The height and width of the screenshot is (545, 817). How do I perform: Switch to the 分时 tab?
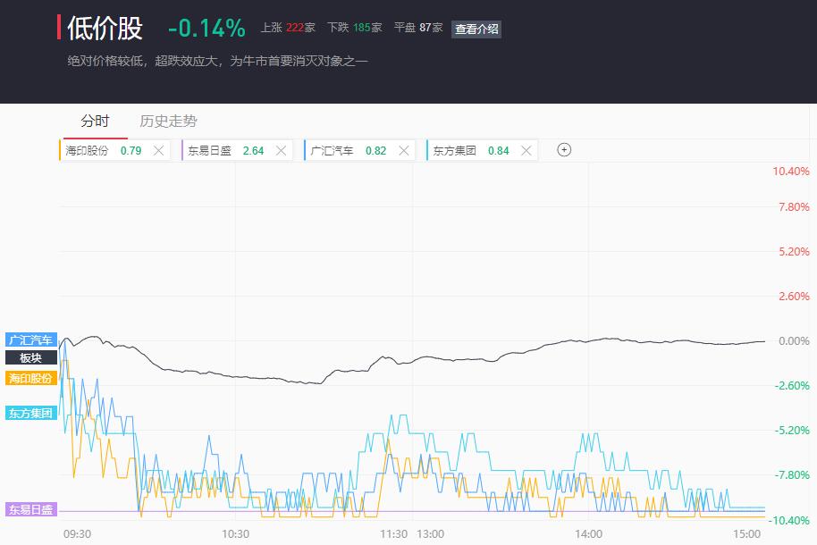click(x=95, y=122)
